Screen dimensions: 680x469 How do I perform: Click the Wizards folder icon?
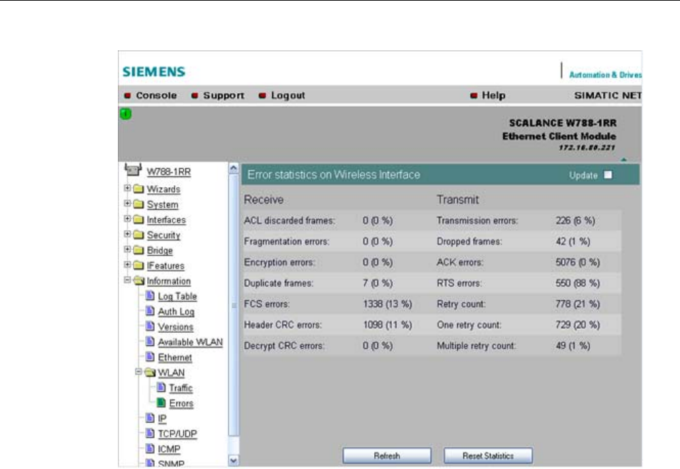138,189
